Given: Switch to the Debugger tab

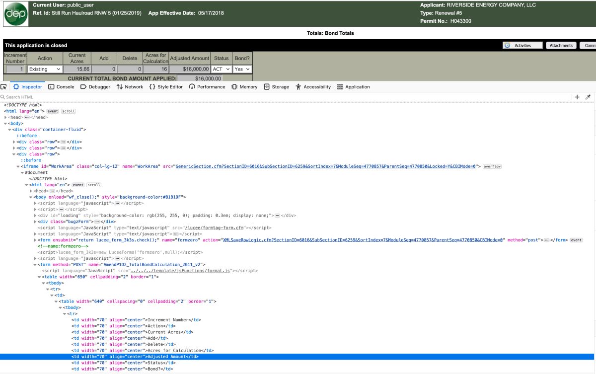Looking at the screenshot, I should (x=95, y=87).
